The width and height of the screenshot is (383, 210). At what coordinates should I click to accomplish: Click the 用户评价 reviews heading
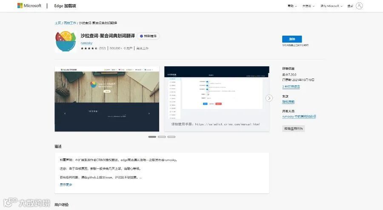[x=62, y=204]
